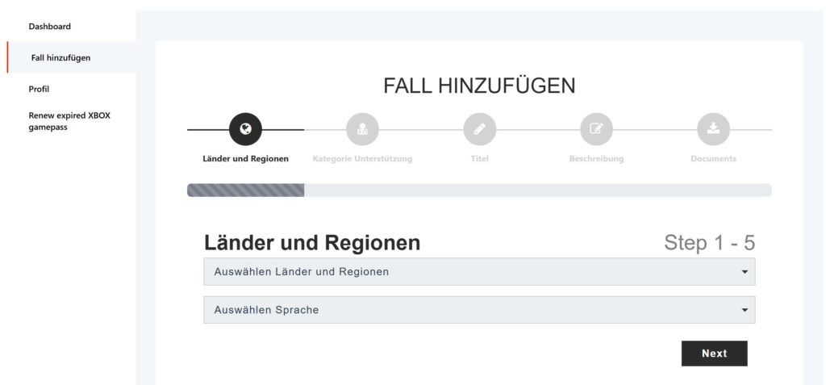
Task: Open Dashboard in the sidebar
Action: [x=50, y=27]
